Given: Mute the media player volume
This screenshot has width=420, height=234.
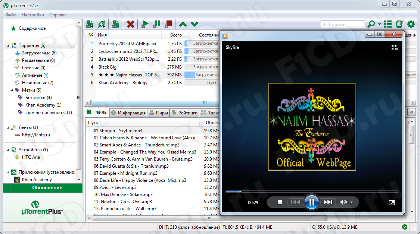Looking at the screenshot, I should 343,202.
